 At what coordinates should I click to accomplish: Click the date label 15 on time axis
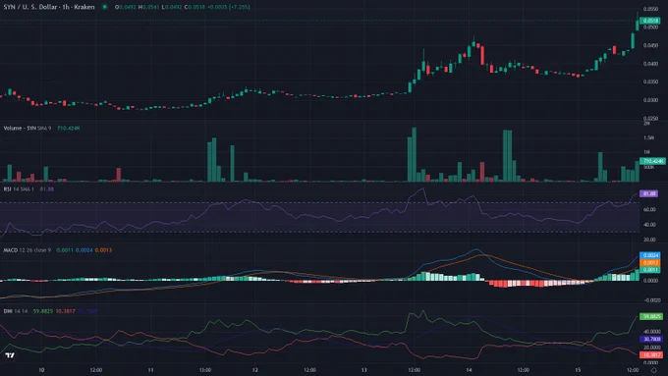[x=578, y=370]
